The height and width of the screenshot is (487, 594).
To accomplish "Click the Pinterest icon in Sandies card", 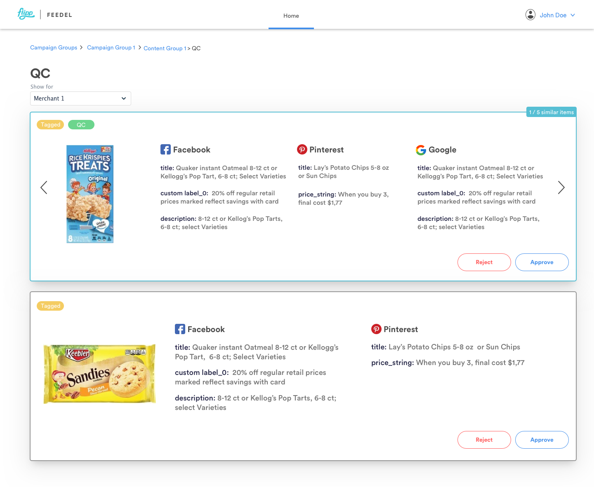I will tap(376, 329).
